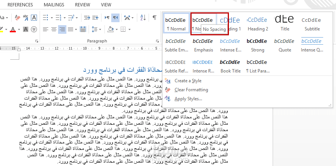Apply the yellow text highlight color
Image resolution: width=336 pixels, height=166 pixels.
(x=1, y=29)
